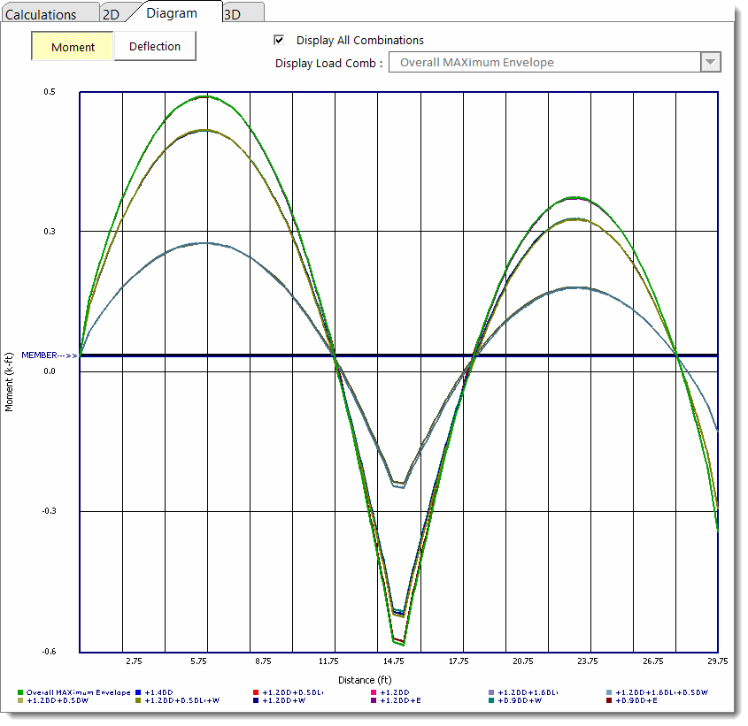Click the red +1.20D+0.5DL legend swatch
Image resolution: width=748 pixels, height=726 pixels.
click(x=256, y=692)
